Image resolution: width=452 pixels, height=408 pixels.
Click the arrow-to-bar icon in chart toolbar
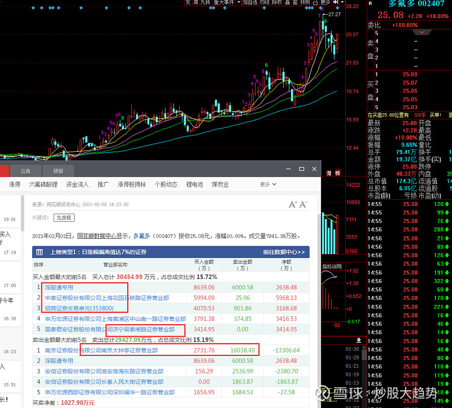point(336,2)
